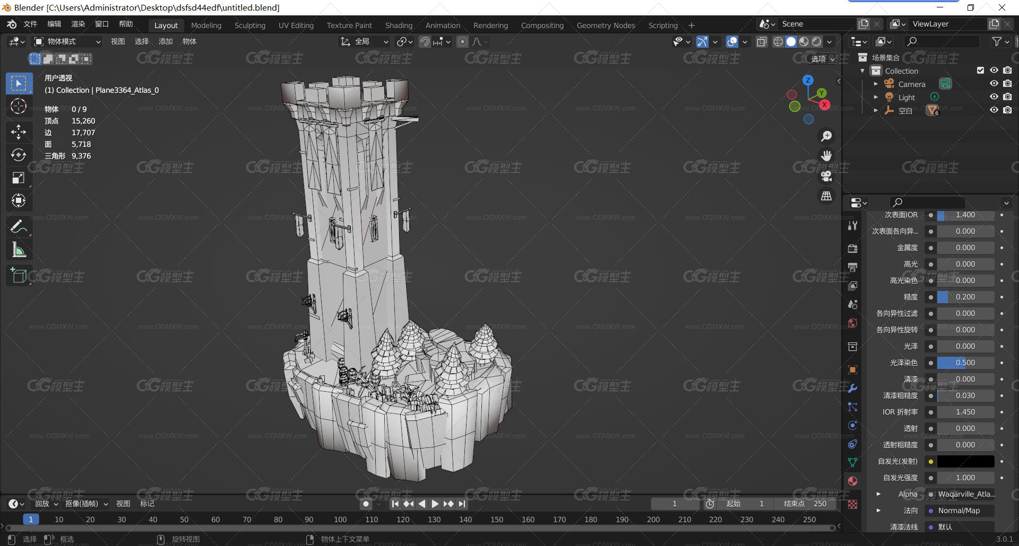Select the Rotate tool

tap(19, 155)
